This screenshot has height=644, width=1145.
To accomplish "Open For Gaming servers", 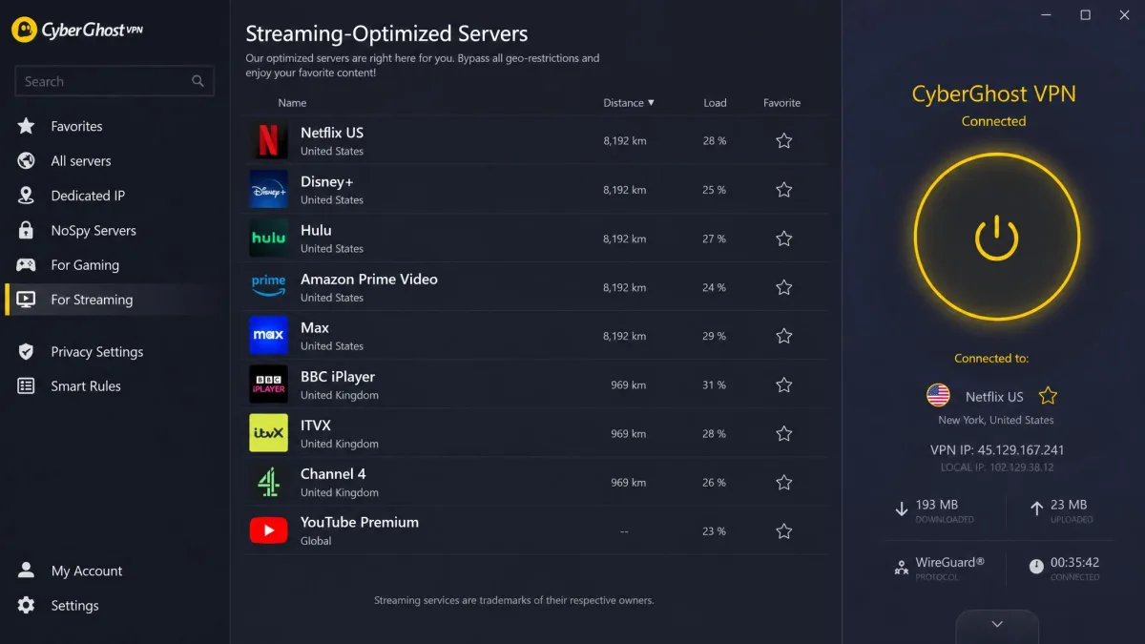I will pos(85,264).
